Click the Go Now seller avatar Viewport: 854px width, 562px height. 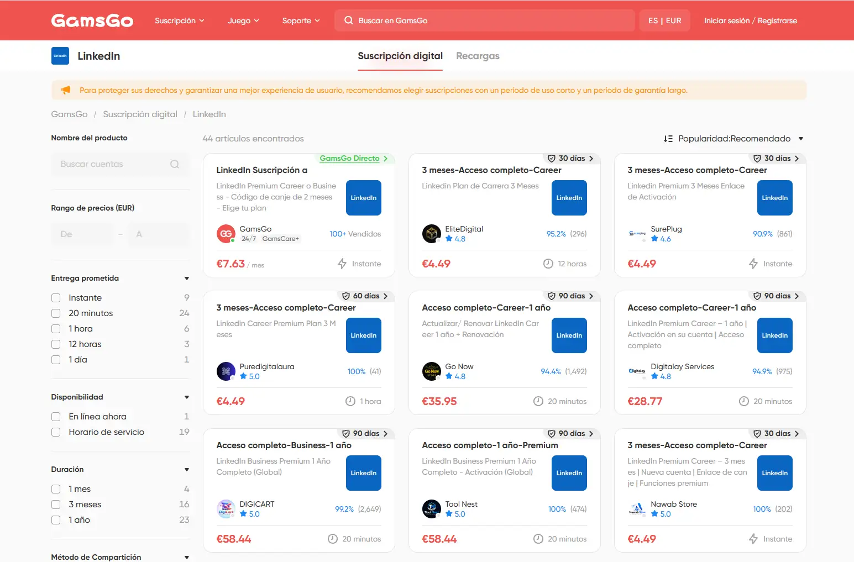[432, 371]
